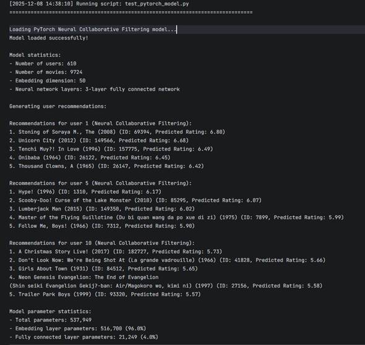Click the 'Tenchi Muy?! In Love' line
Screen dimensions: 365x345
pyautogui.click(x=111, y=149)
